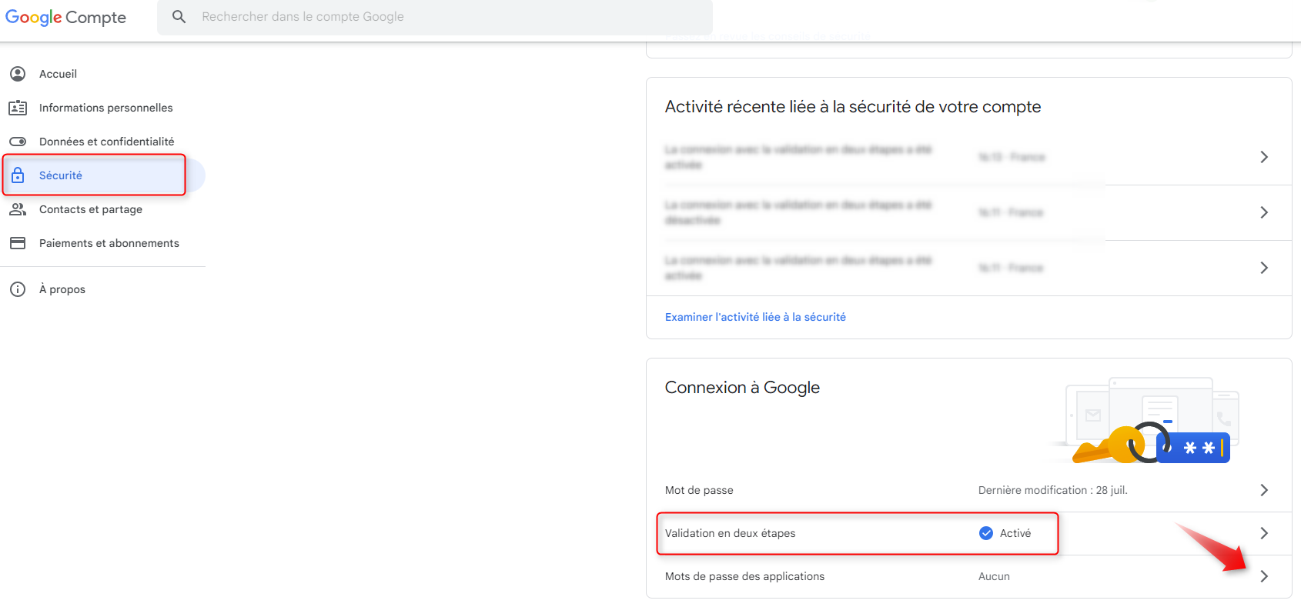Open 'Examiner l'activité liée à la sécurité' link
Screen dimensions: 1301x607
(755, 317)
